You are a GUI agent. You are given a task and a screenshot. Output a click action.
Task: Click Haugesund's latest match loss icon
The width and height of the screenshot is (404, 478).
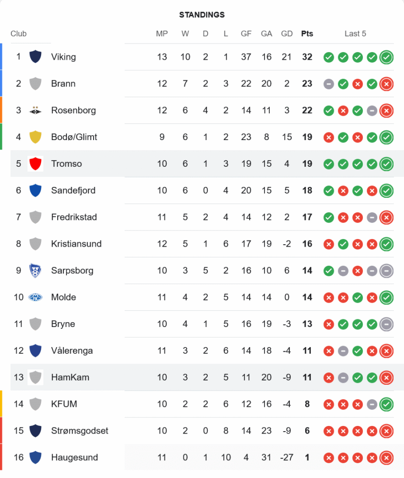(x=386, y=458)
